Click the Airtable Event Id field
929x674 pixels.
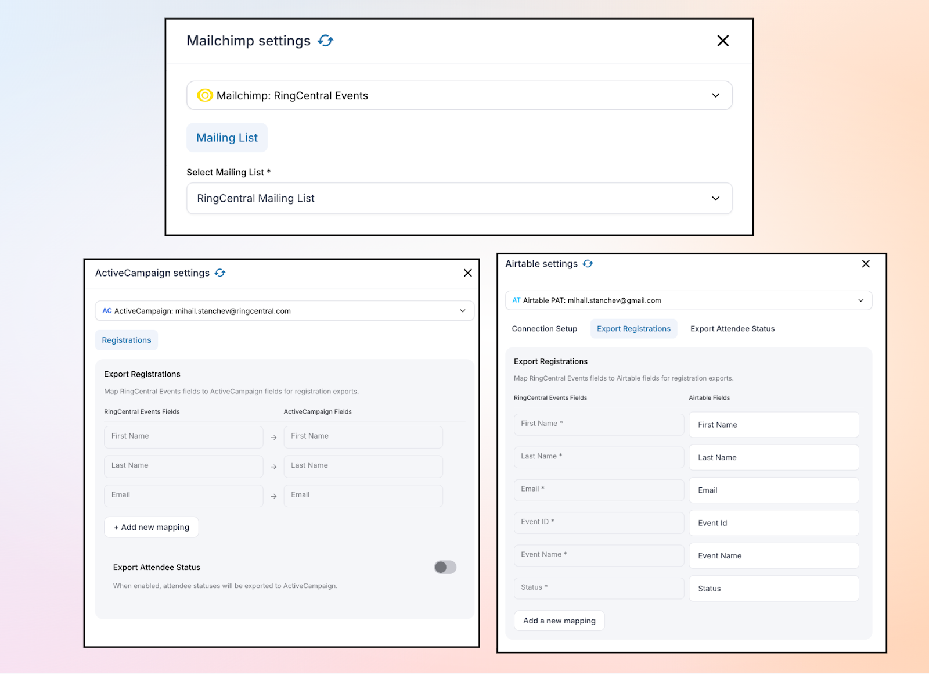pos(774,523)
